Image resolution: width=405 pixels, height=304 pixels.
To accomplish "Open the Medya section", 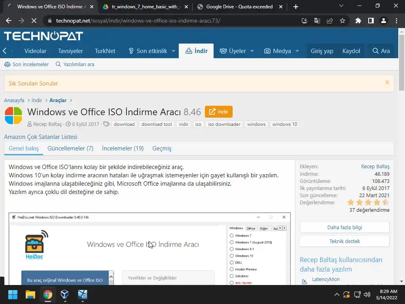I will point(278,51).
